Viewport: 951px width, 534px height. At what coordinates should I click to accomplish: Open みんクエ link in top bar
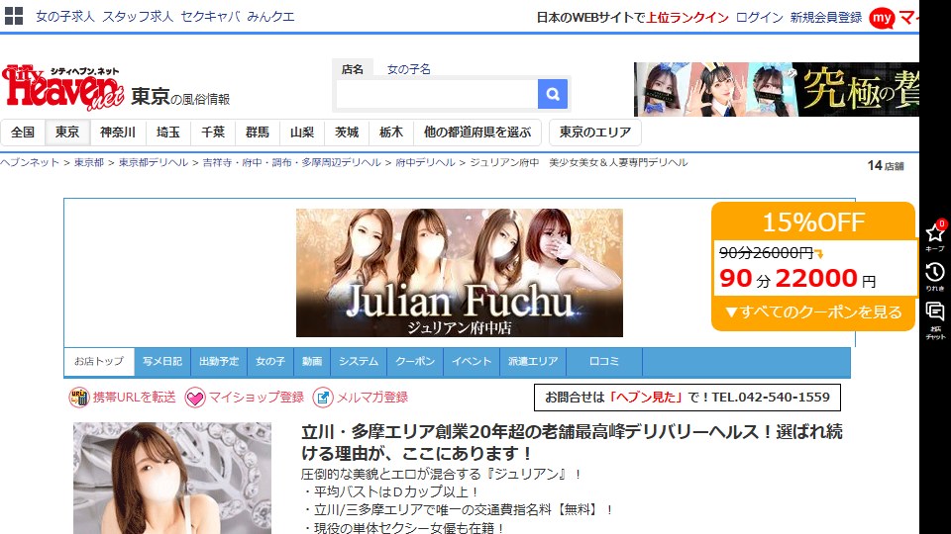pos(270,17)
